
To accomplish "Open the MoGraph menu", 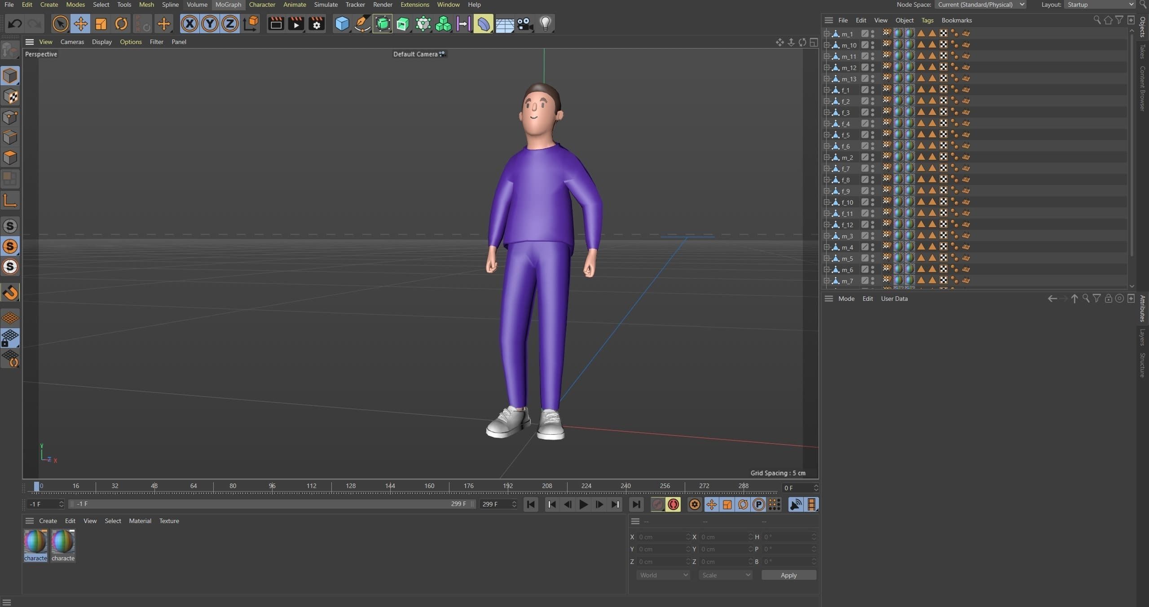I will click(x=228, y=4).
